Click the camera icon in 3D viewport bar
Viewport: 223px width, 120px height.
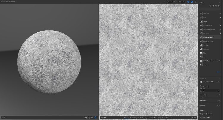pos(86,117)
